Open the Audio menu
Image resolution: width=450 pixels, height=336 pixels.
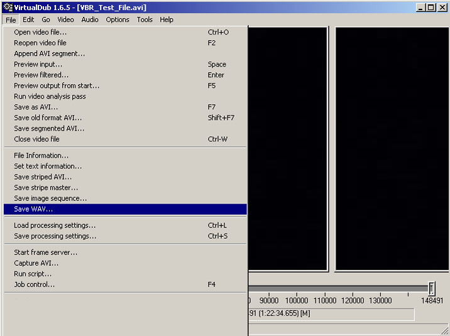click(90, 19)
